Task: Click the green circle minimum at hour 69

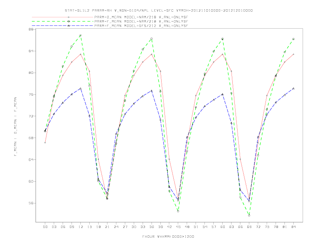Action: (249, 216)
